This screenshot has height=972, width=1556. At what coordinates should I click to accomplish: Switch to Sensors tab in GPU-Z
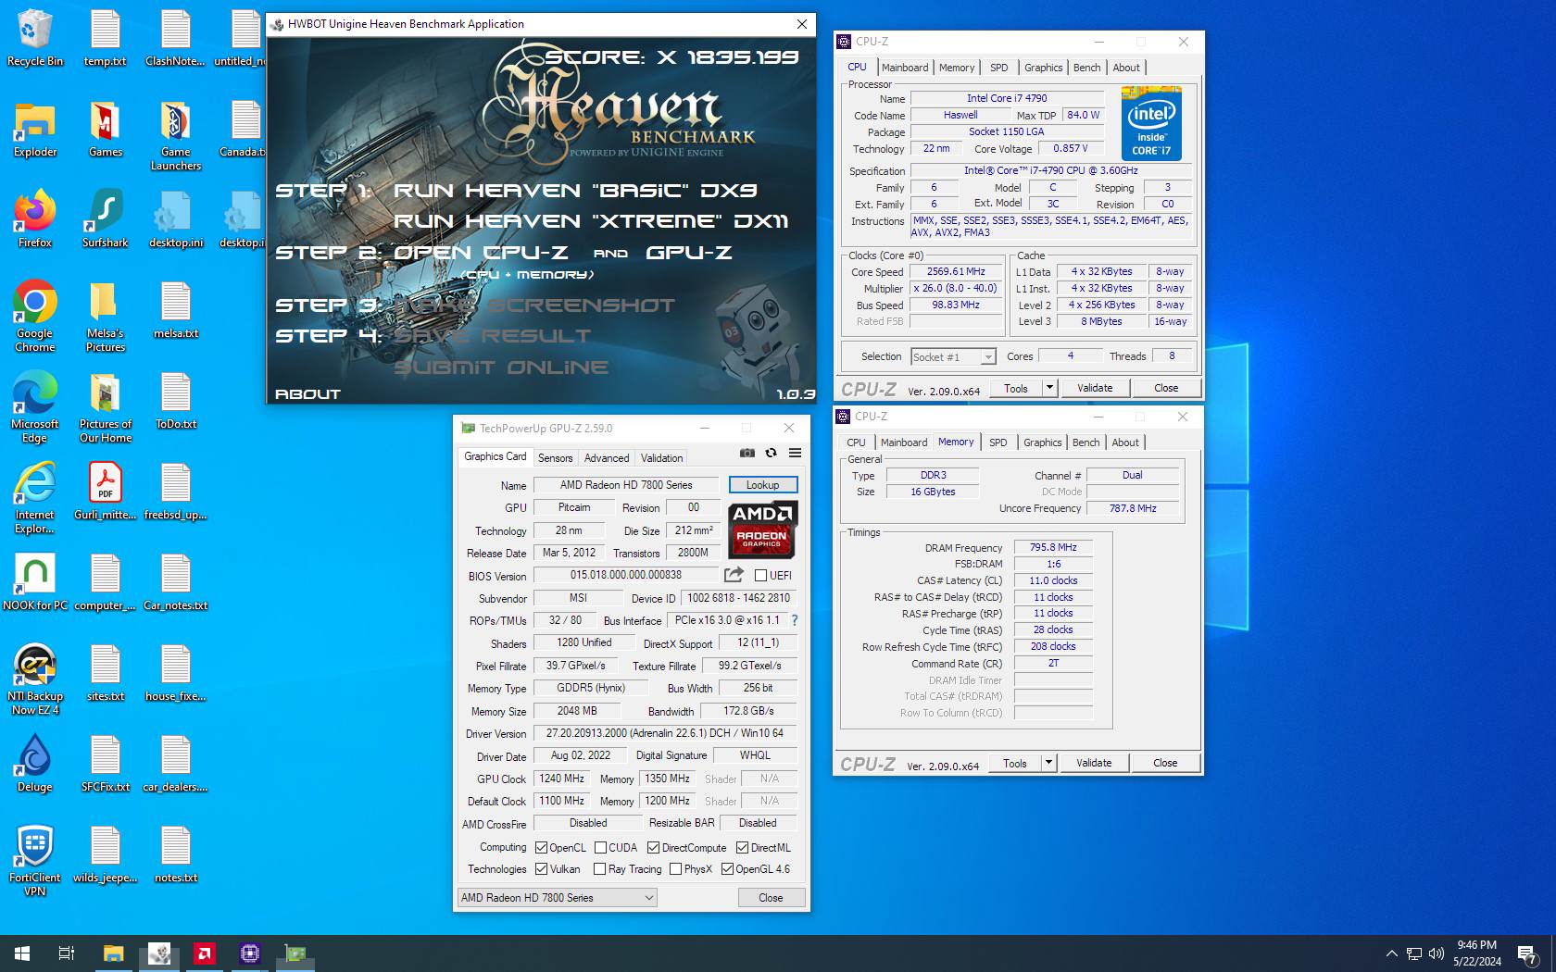coord(555,458)
